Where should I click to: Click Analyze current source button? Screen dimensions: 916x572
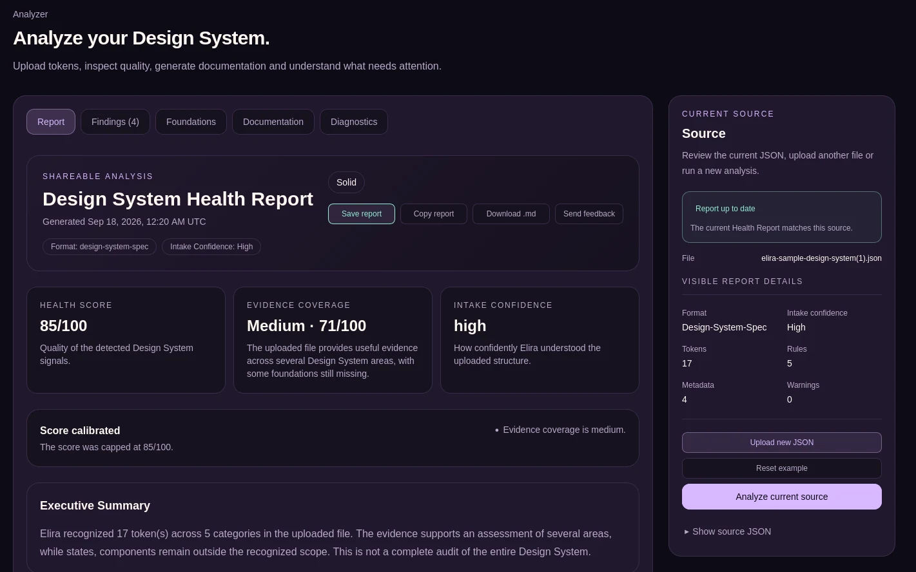pos(782,497)
